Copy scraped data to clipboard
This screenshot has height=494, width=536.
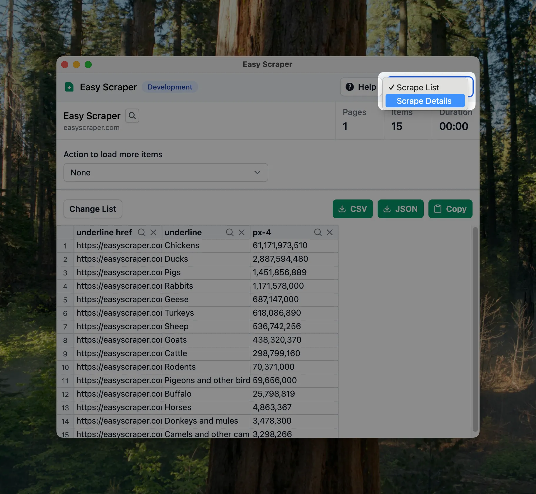click(450, 209)
